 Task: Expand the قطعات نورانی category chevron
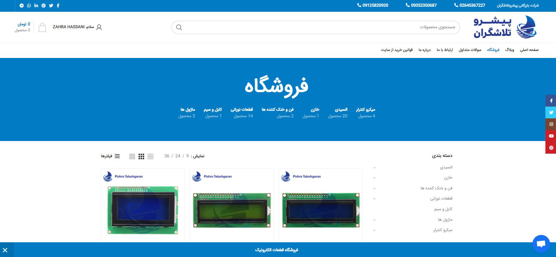(374, 199)
